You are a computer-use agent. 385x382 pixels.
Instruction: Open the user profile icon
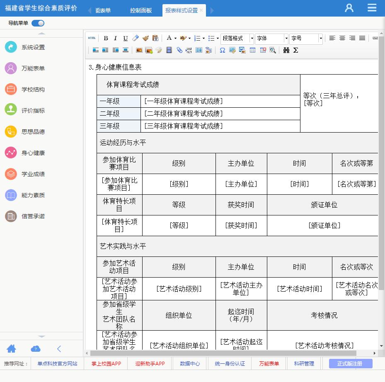pos(349,8)
